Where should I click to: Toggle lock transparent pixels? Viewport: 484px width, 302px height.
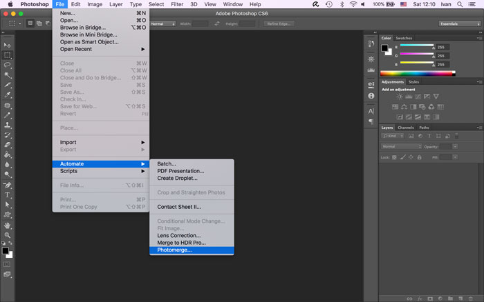394,157
